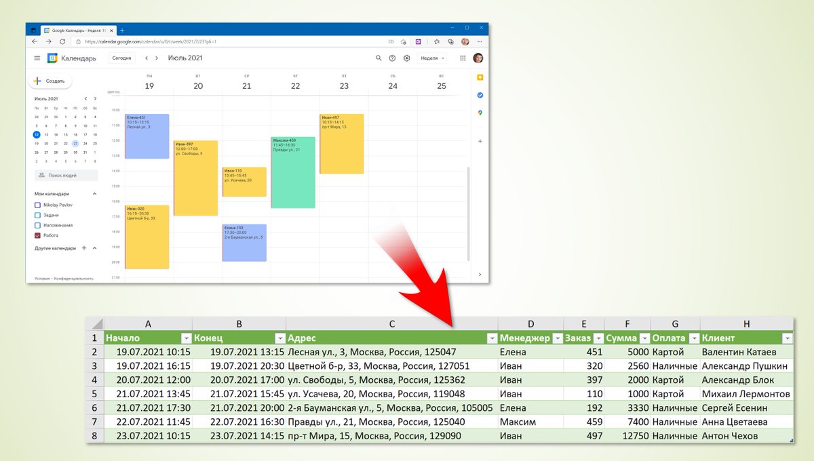This screenshot has width=814, height=461.
Task: Click the Создать button
Action: (51, 80)
